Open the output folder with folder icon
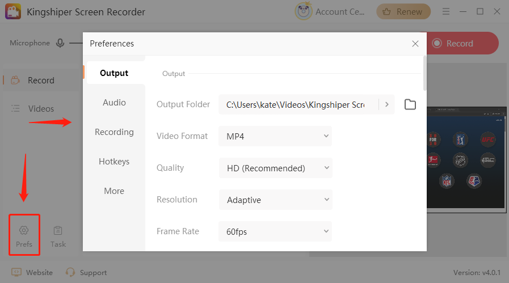 tap(410, 104)
